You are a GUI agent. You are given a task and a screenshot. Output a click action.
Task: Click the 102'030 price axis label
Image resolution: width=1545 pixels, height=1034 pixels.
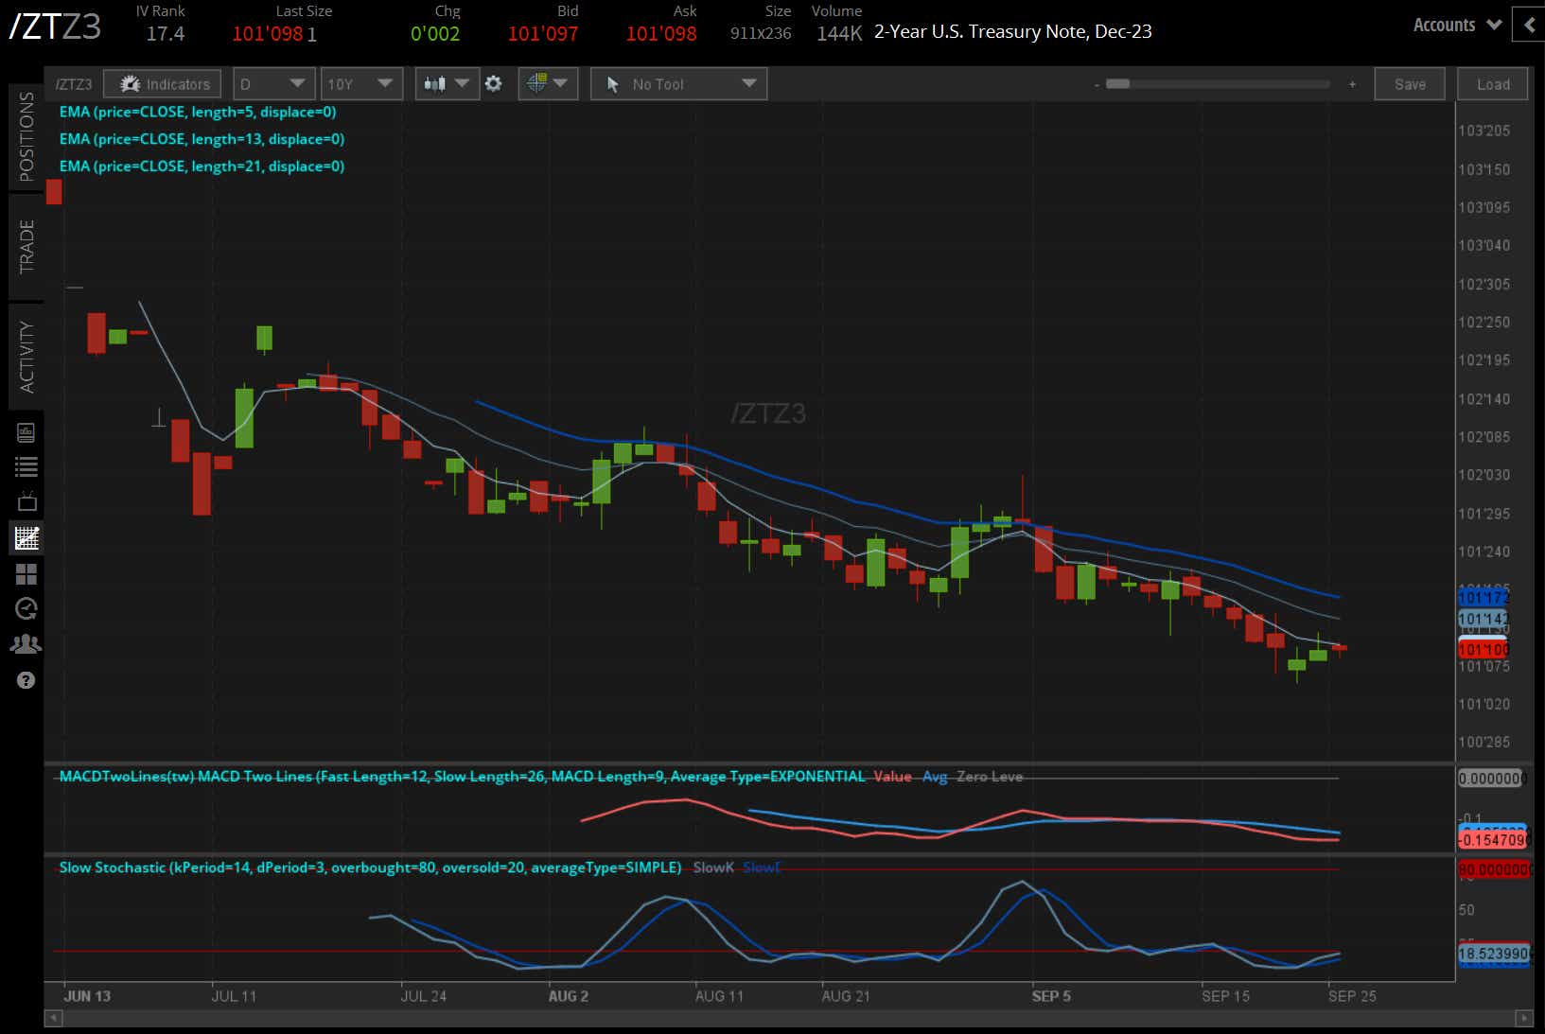pyautogui.click(x=1484, y=475)
